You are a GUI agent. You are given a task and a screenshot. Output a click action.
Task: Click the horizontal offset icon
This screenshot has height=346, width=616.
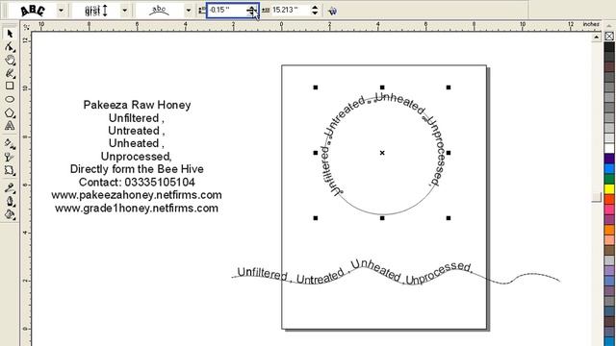(x=266, y=11)
